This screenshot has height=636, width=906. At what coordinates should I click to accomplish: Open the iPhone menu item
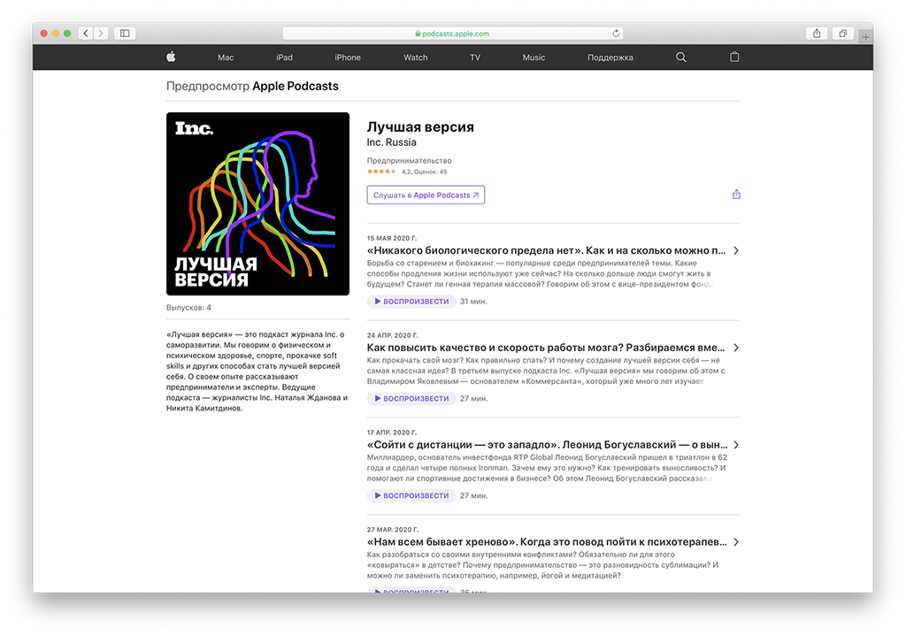click(x=348, y=57)
